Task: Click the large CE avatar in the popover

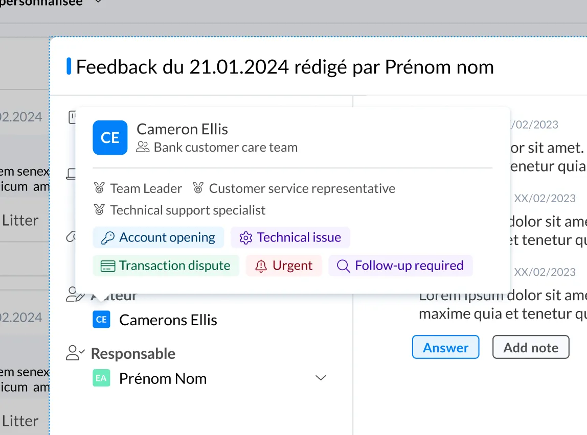Action: [x=110, y=138]
